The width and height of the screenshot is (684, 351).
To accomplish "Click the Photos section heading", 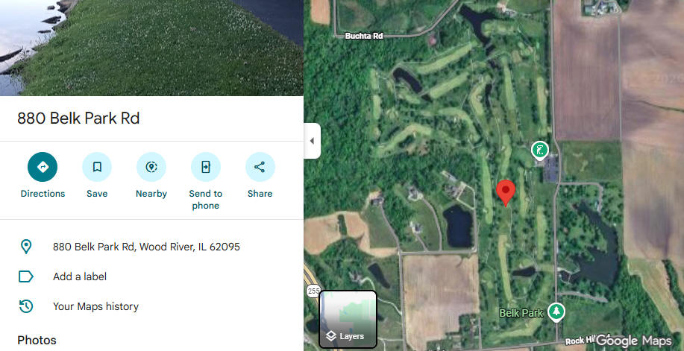I will pyautogui.click(x=37, y=340).
